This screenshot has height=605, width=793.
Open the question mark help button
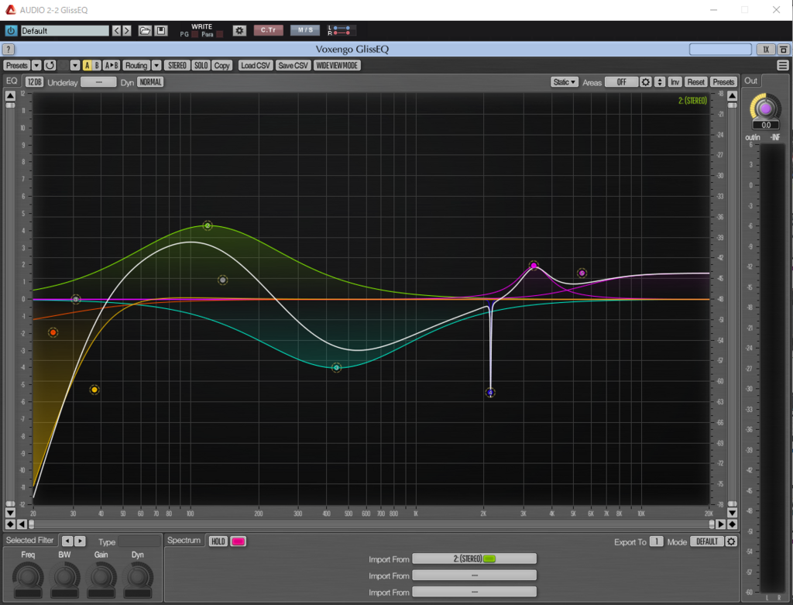click(9, 49)
